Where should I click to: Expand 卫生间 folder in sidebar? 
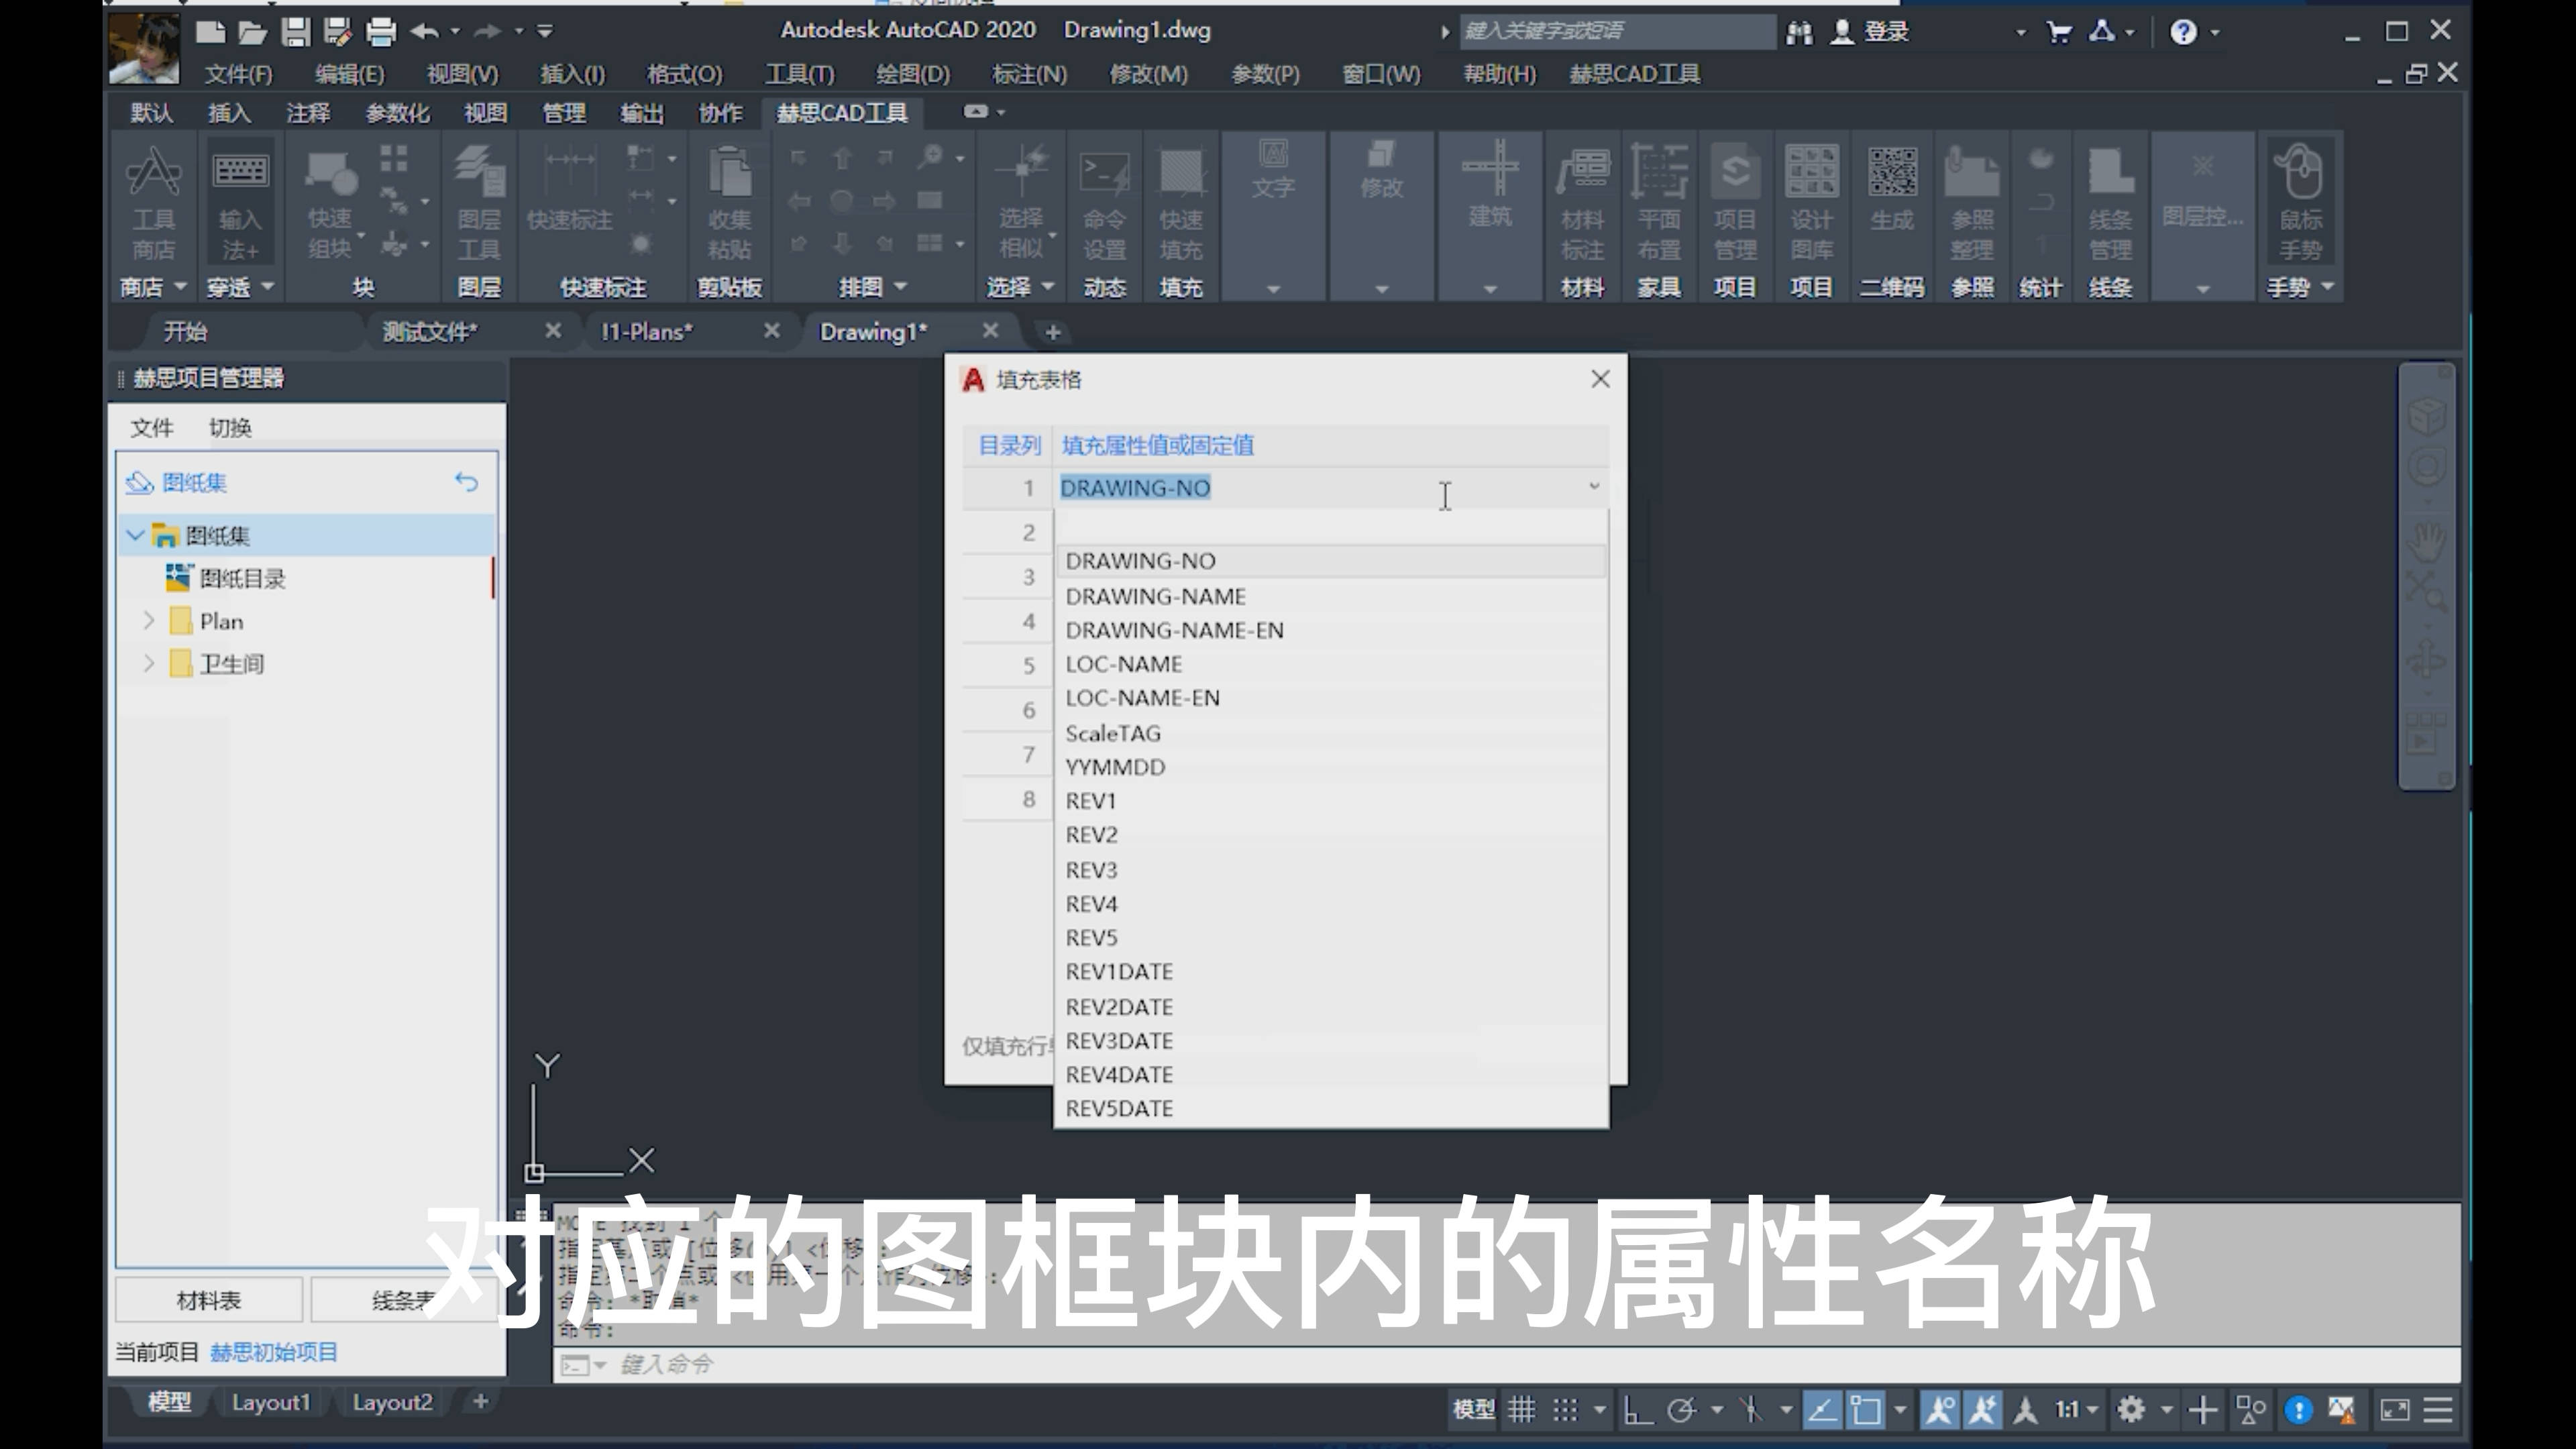(150, 661)
